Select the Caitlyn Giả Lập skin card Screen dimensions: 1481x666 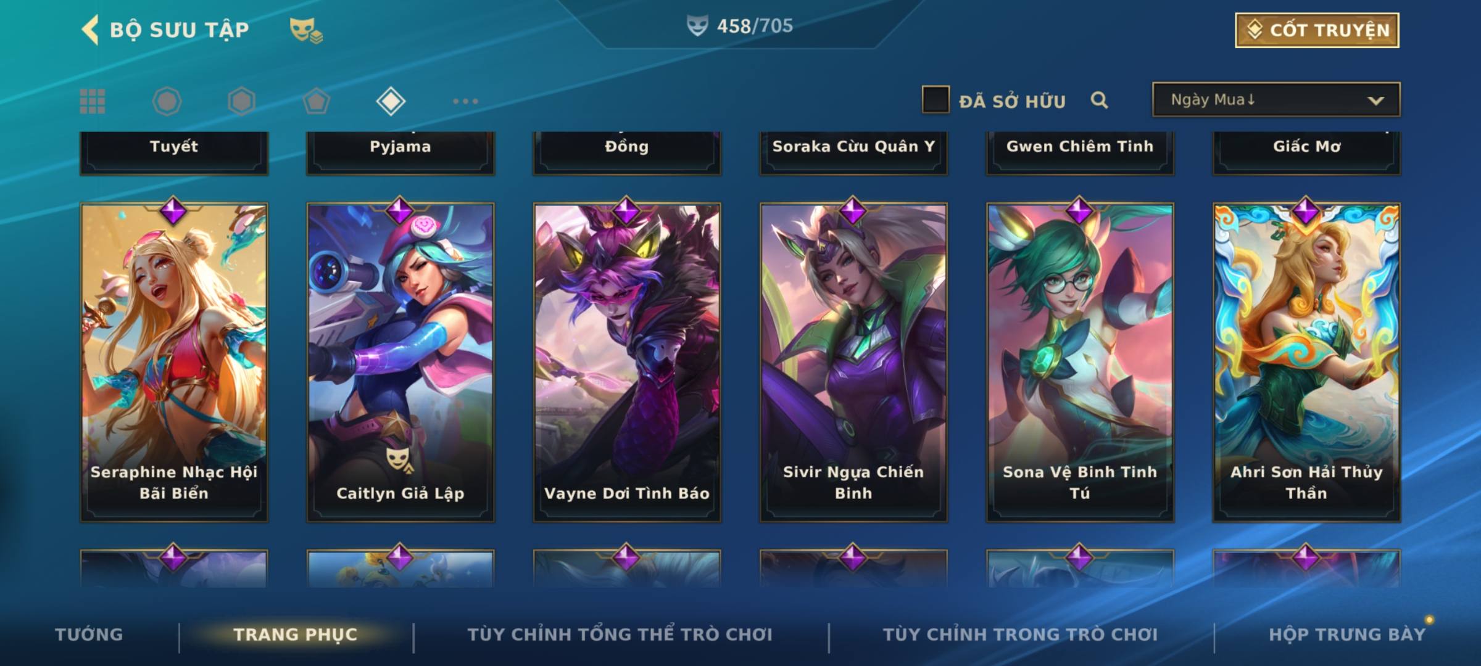(400, 363)
